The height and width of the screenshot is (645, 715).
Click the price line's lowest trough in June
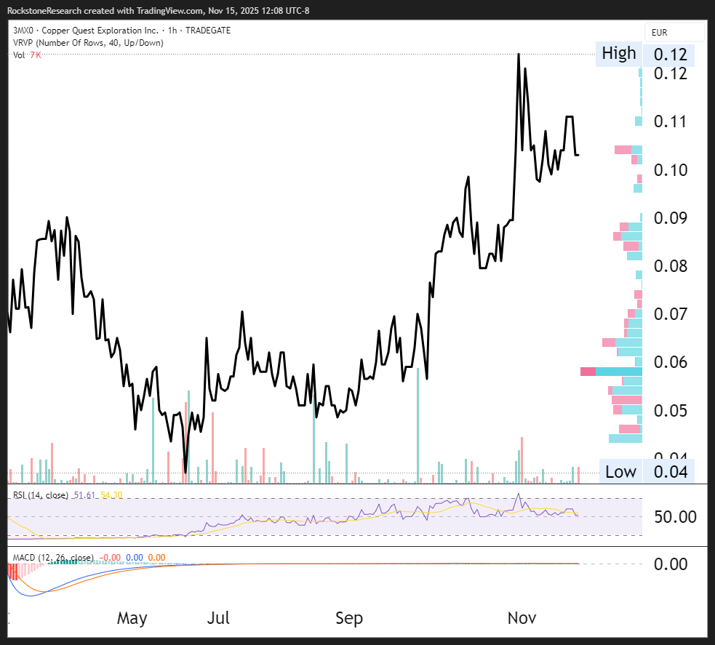coord(185,471)
